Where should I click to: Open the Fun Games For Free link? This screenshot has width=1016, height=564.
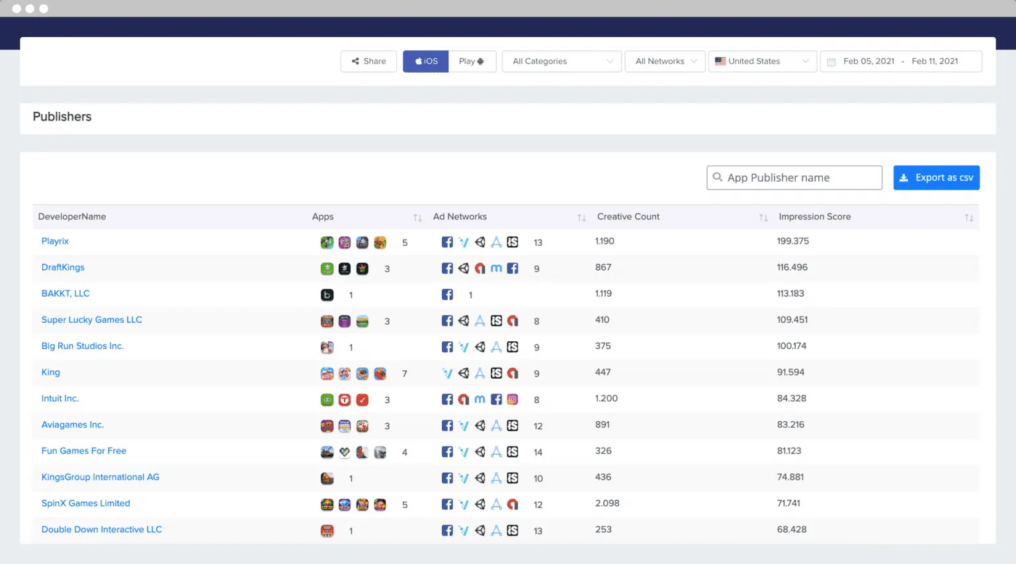84,451
